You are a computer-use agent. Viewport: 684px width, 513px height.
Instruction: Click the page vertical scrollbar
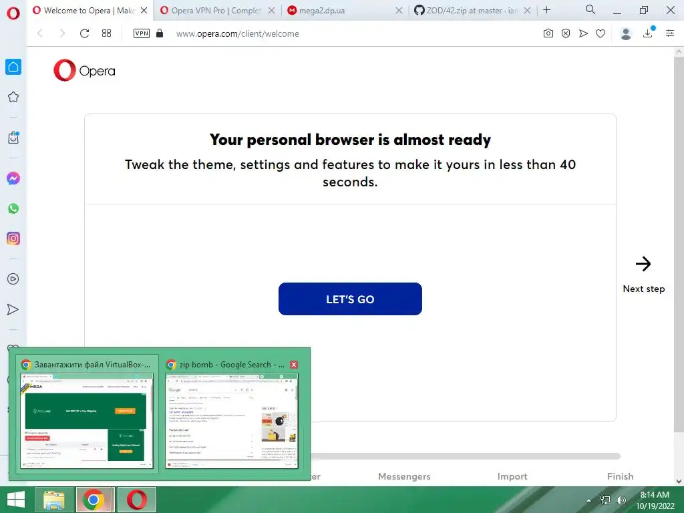tap(679, 244)
